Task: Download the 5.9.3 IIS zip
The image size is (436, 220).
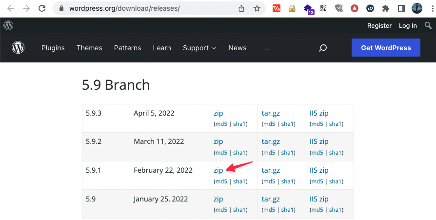Action: (x=319, y=114)
